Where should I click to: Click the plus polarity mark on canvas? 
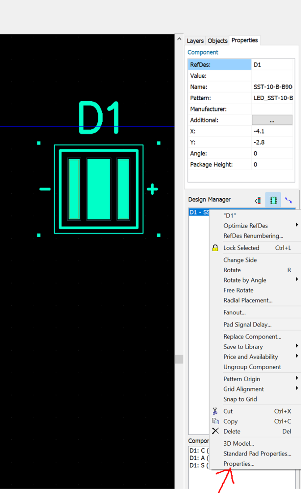[x=152, y=189]
